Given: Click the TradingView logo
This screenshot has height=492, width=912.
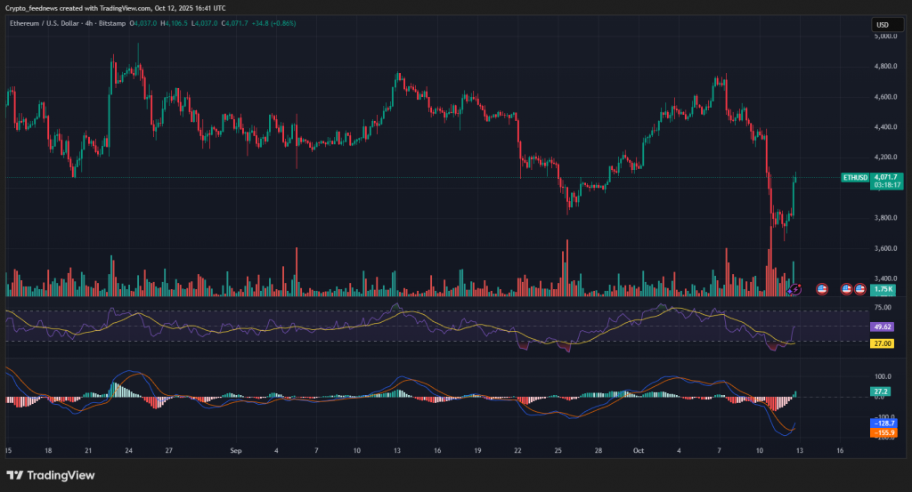Looking at the screenshot, I should point(51,475).
